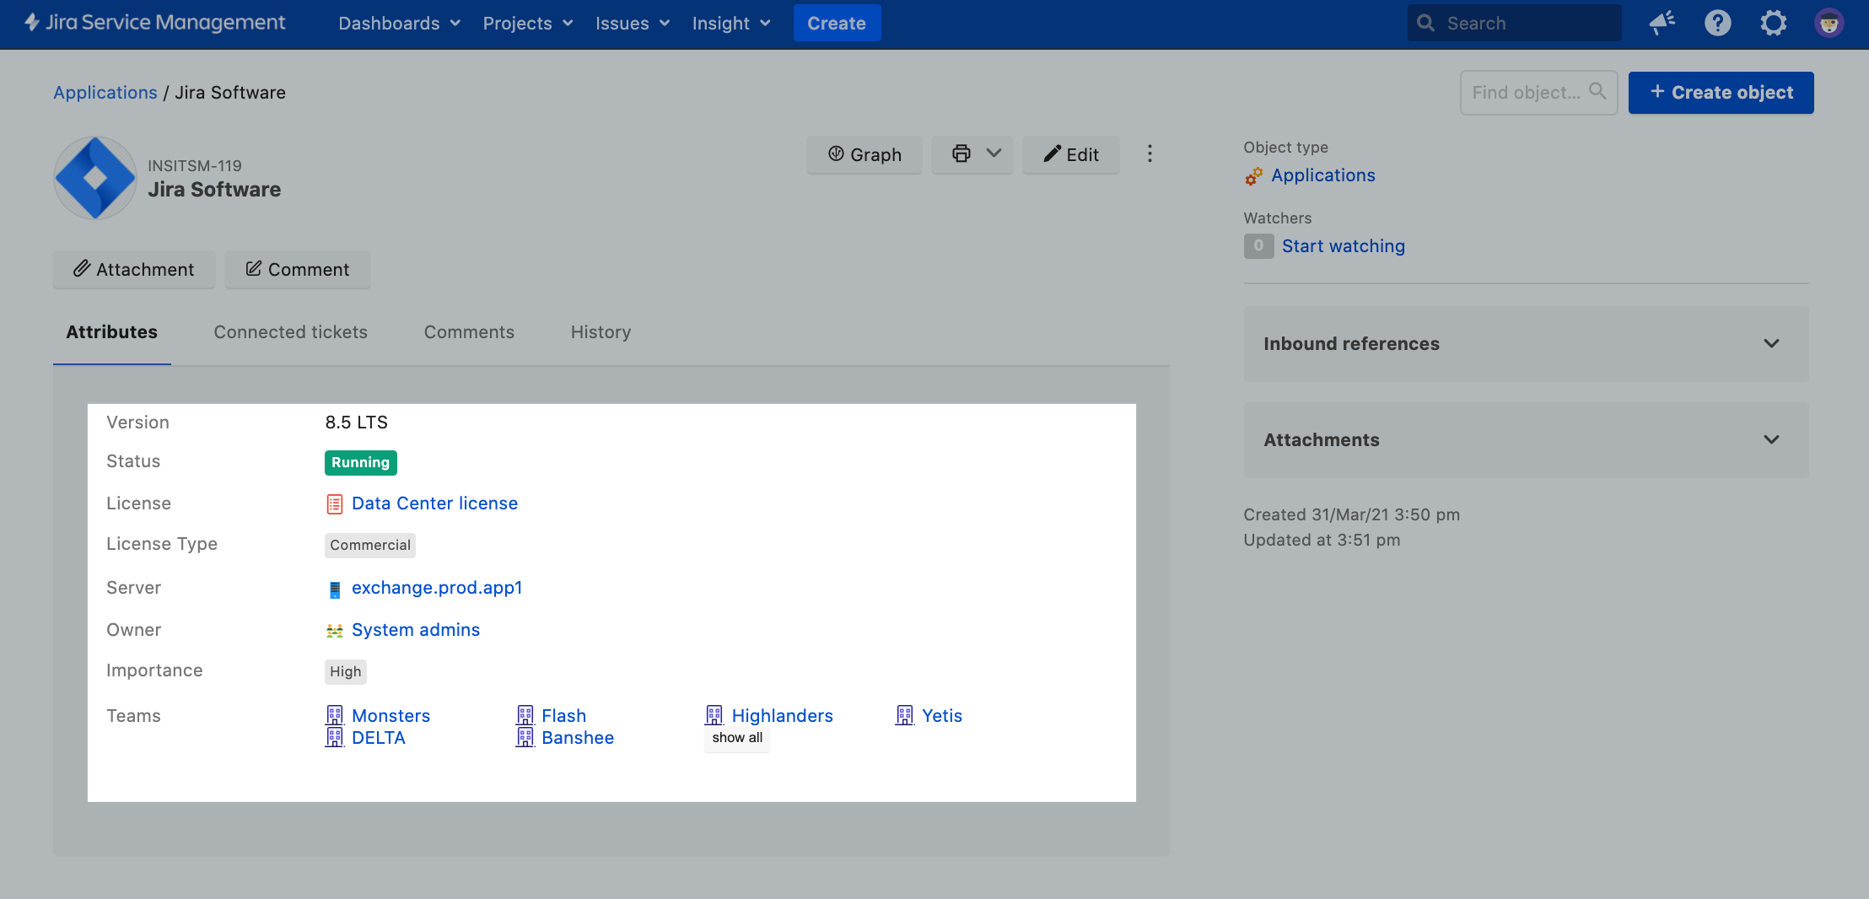This screenshot has height=899, width=1869.
Task: Click the Create object button
Action: (x=1721, y=93)
